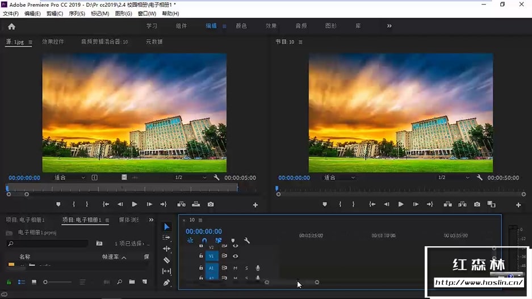
Task: Enable A1 voice-over record microphone
Action: pyautogui.click(x=258, y=268)
